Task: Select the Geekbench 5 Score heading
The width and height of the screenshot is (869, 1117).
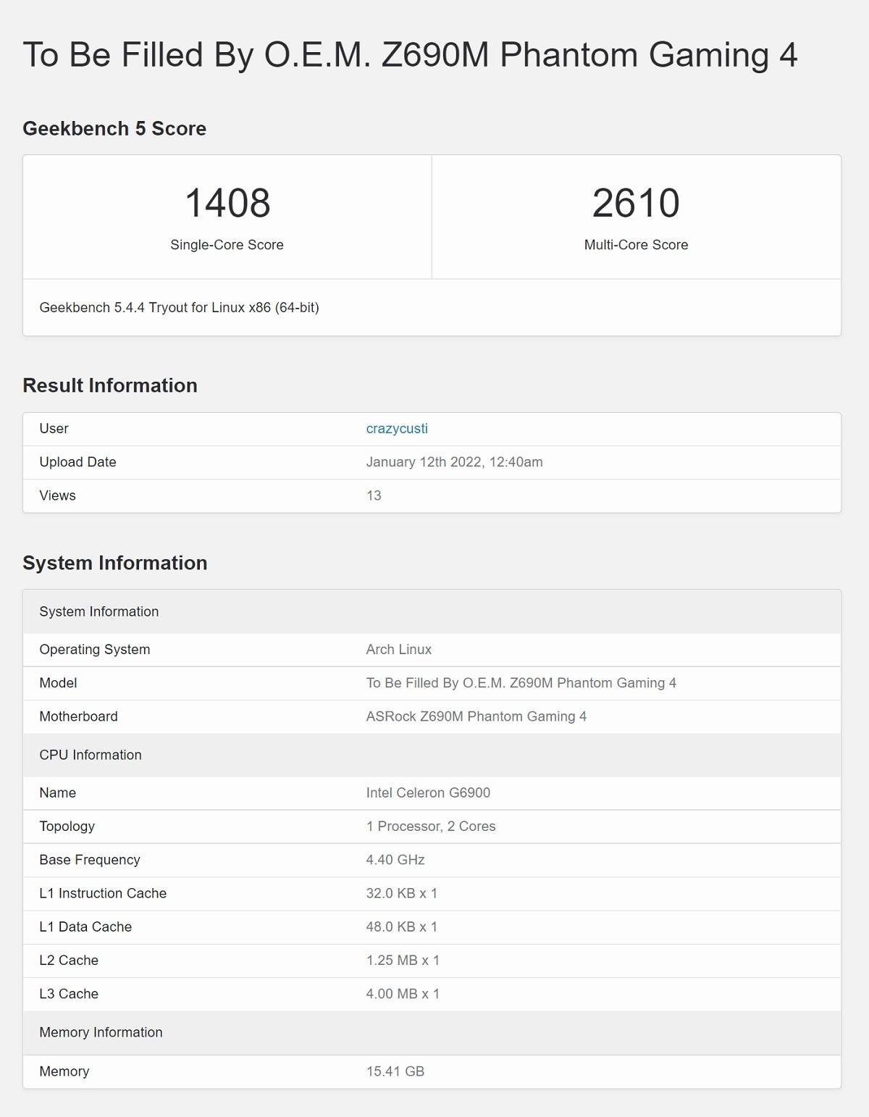Action: 114,129
